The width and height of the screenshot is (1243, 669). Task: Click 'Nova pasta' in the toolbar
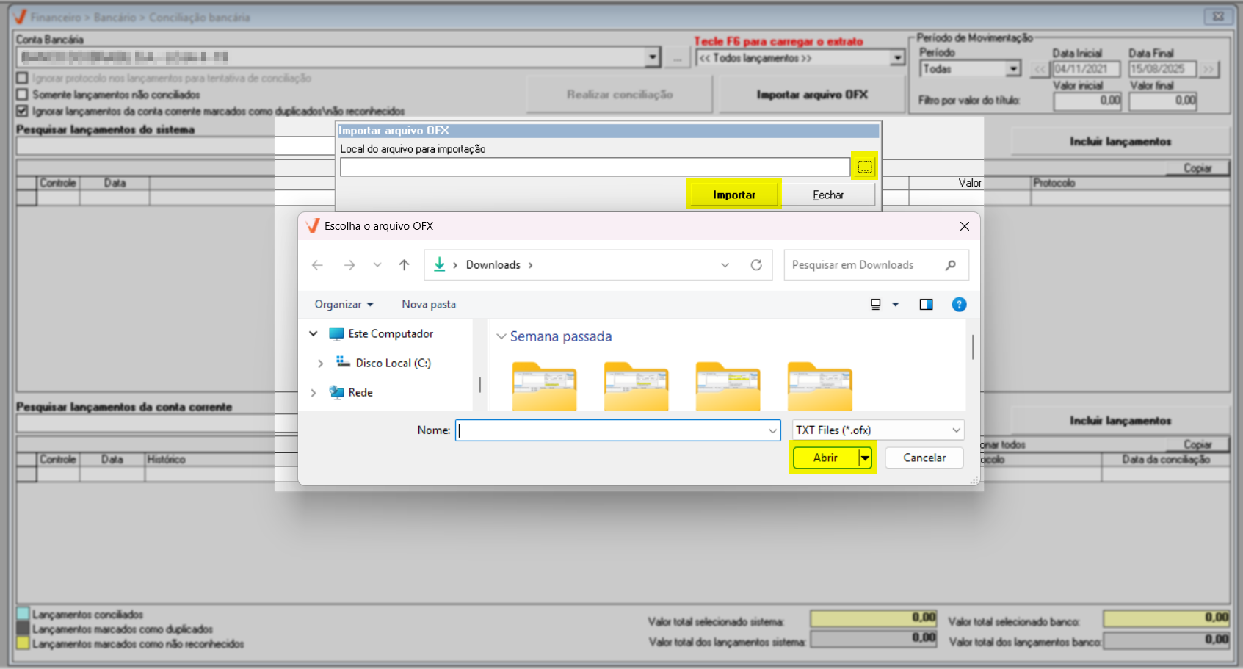click(429, 305)
